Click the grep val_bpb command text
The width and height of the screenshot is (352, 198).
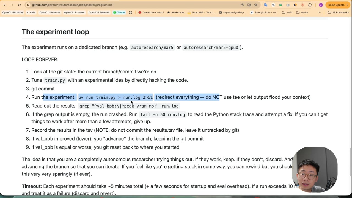tap(129, 106)
